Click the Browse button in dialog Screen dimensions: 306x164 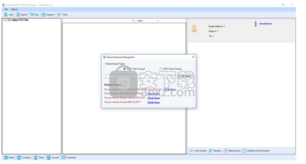point(185,76)
